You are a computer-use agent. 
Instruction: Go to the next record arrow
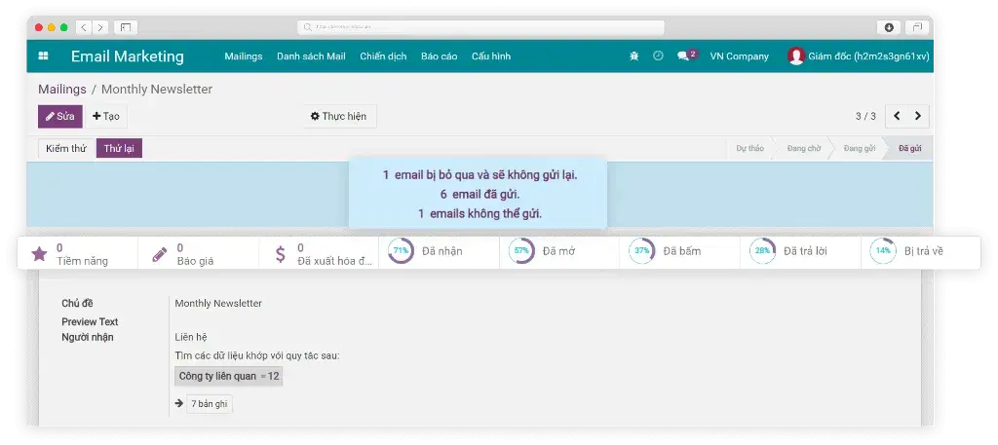[918, 116]
